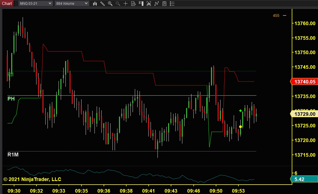
Task: Select the drawing tools pencil icon
Action: click(x=103, y=3)
